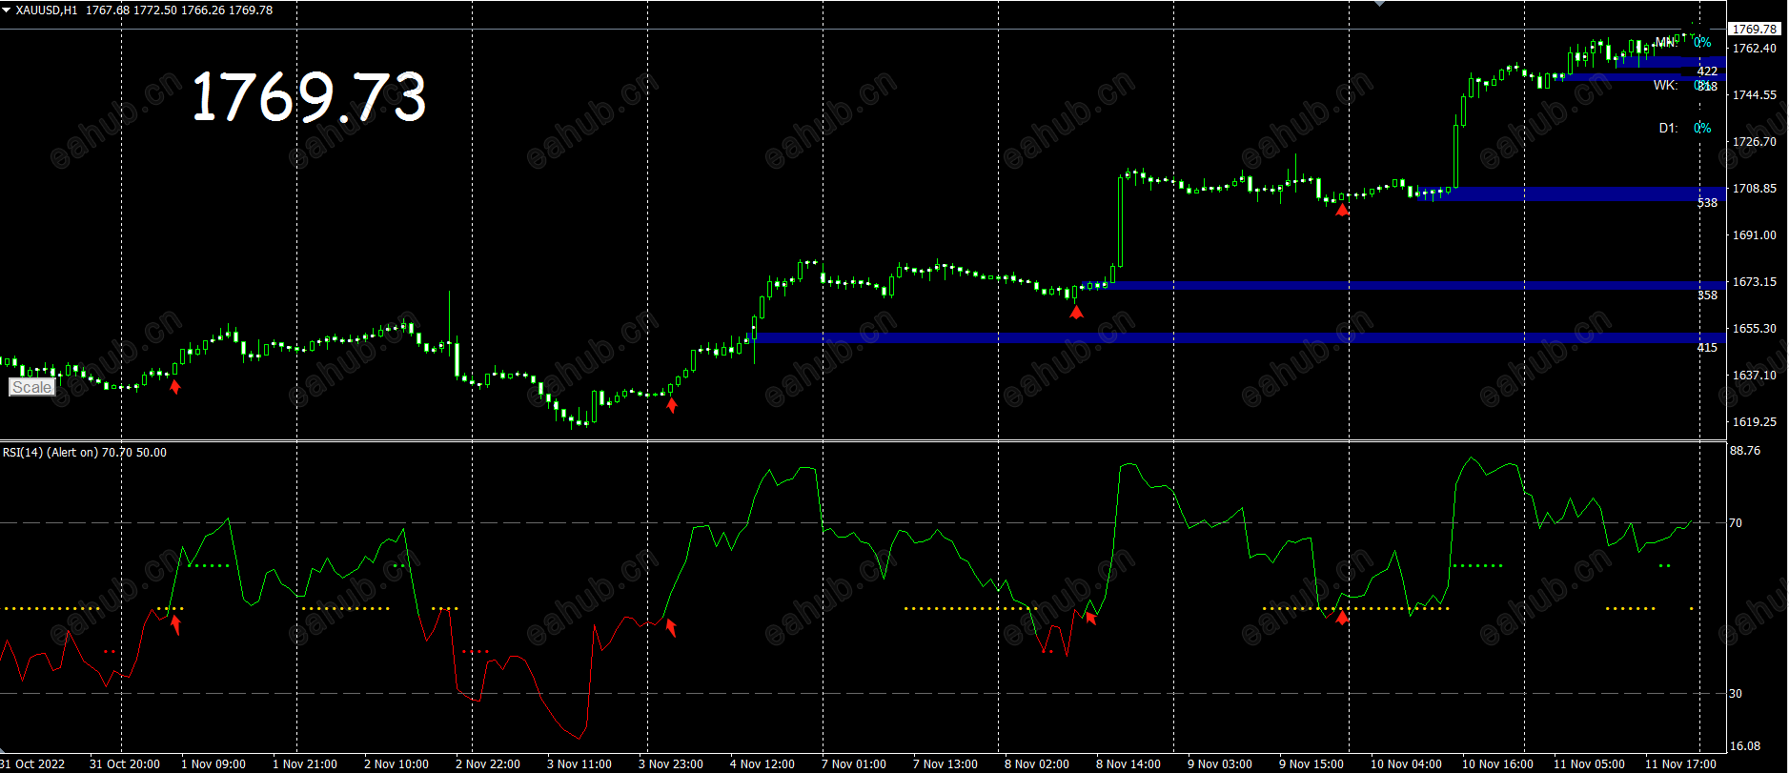Select the RSI red arrow above 3 Nov 23:00

tap(671, 626)
